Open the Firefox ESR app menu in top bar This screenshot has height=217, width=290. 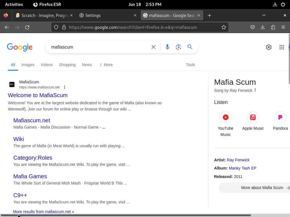pyautogui.click(x=47, y=5)
